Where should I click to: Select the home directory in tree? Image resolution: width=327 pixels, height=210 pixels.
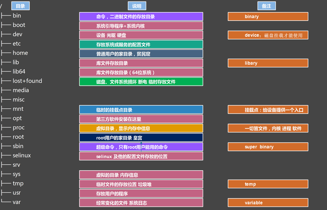coord(20,53)
